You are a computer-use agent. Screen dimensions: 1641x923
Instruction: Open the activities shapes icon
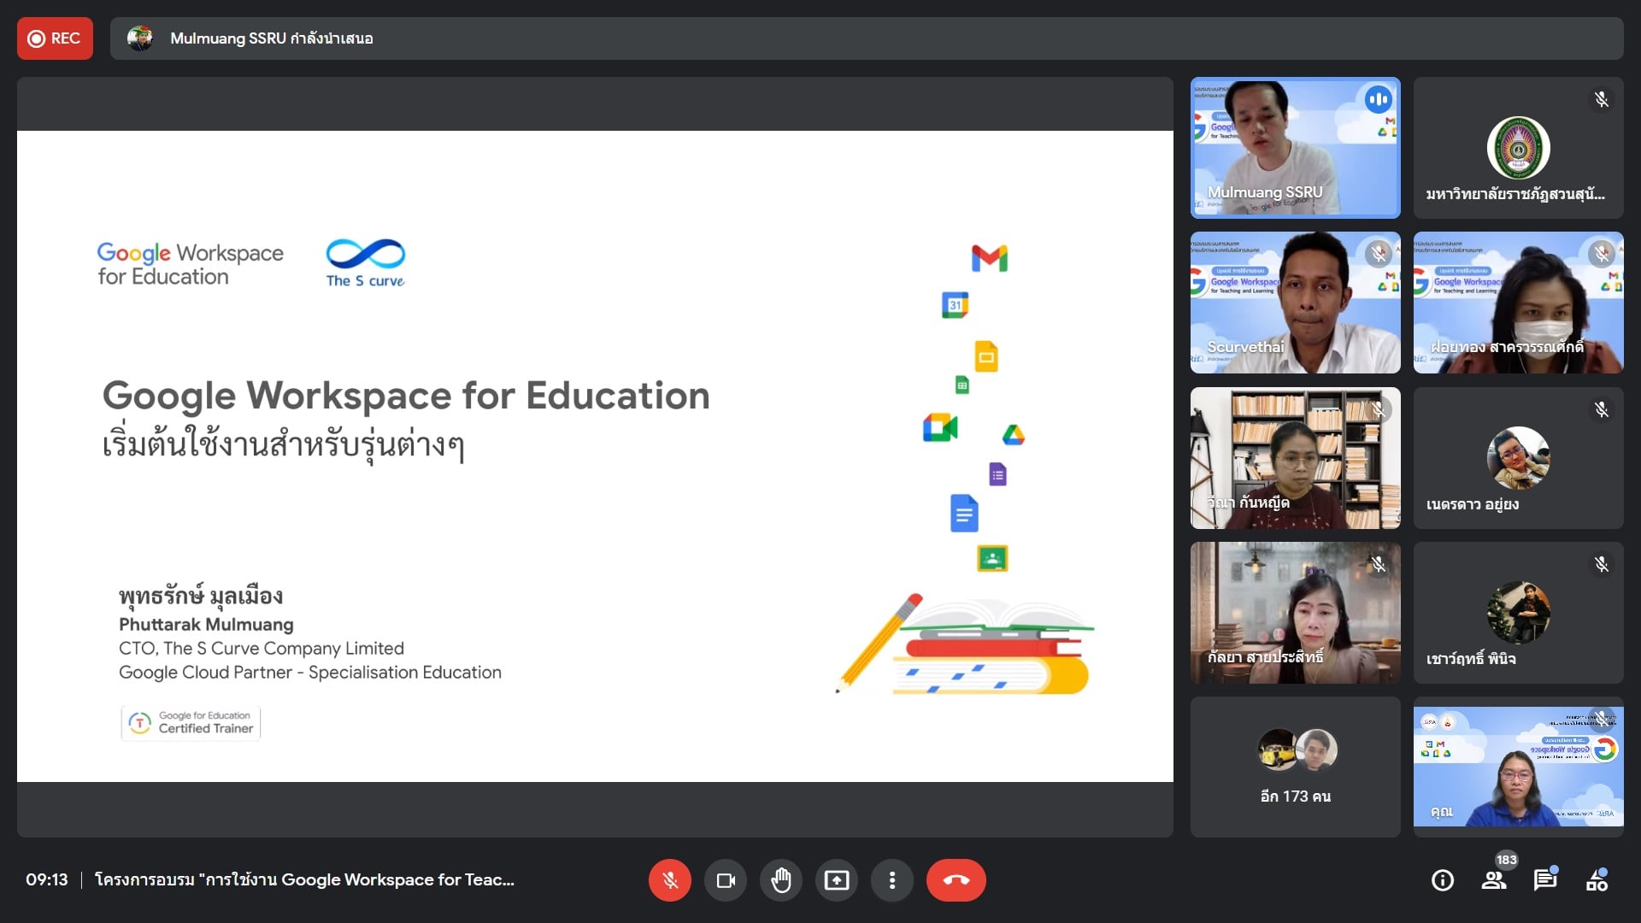1597,880
